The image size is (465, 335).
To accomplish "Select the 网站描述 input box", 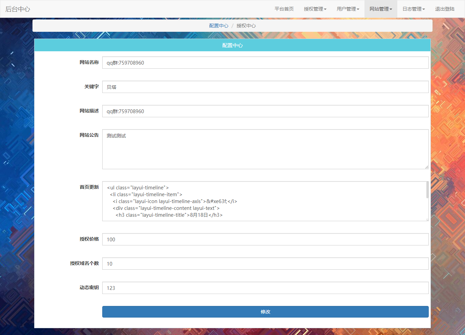I will coord(265,111).
